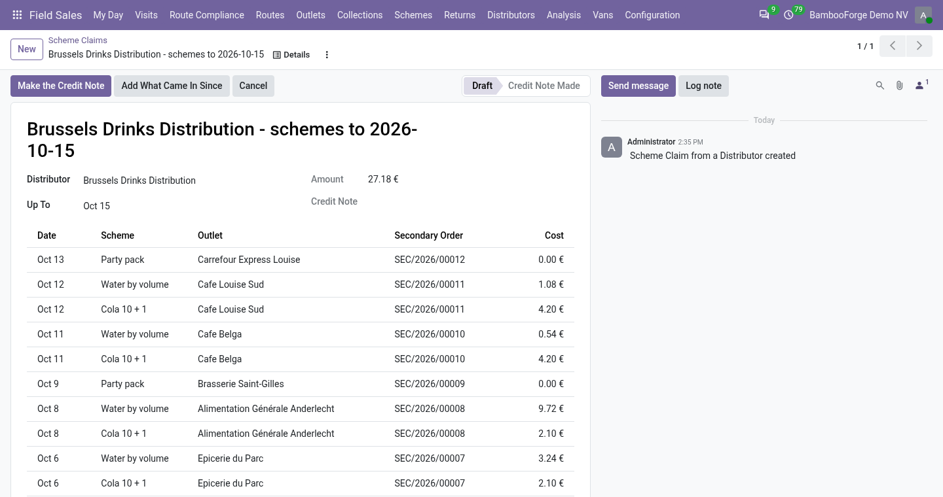Open the activities clock icon
The width and height of the screenshot is (943, 497).
click(x=788, y=15)
